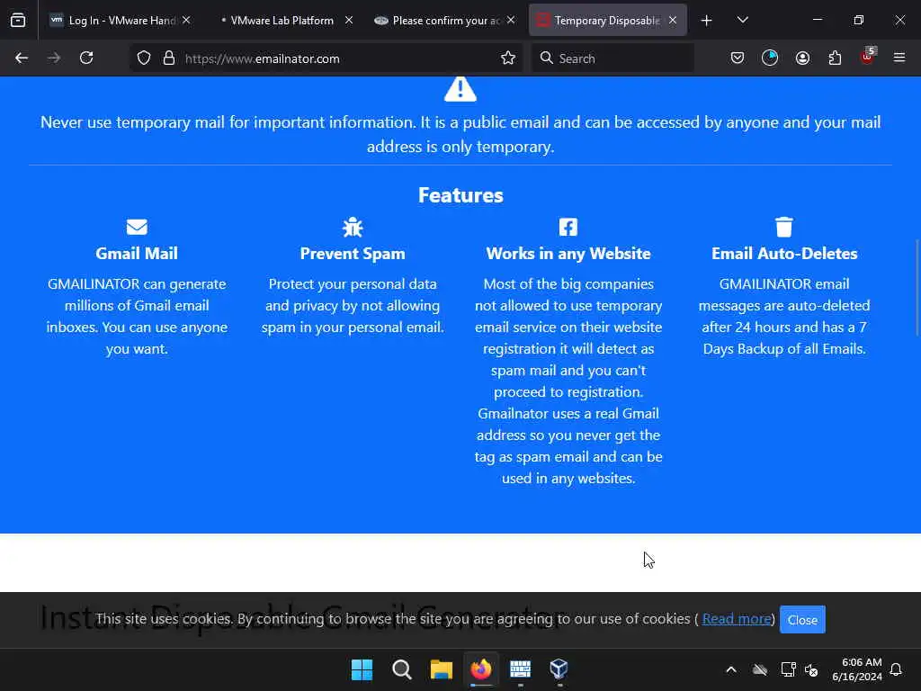
Task: Click the Search box in toolbar
Action: point(613,58)
